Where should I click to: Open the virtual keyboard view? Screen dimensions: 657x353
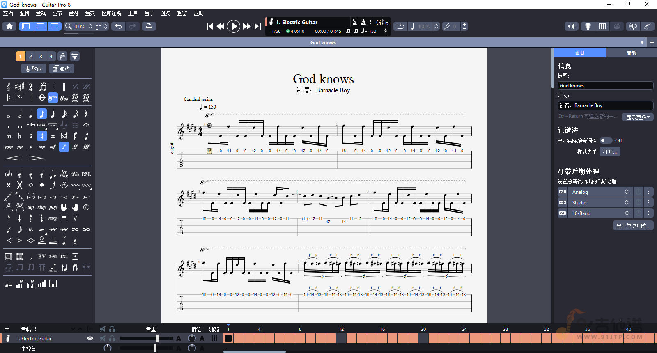tap(602, 26)
